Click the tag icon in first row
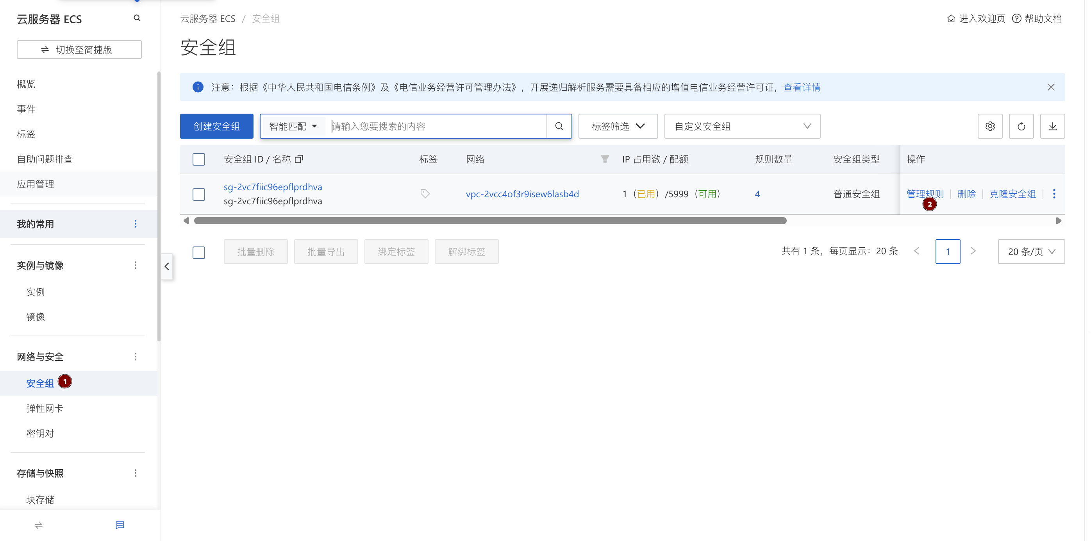The width and height of the screenshot is (1091, 541). 425,194
